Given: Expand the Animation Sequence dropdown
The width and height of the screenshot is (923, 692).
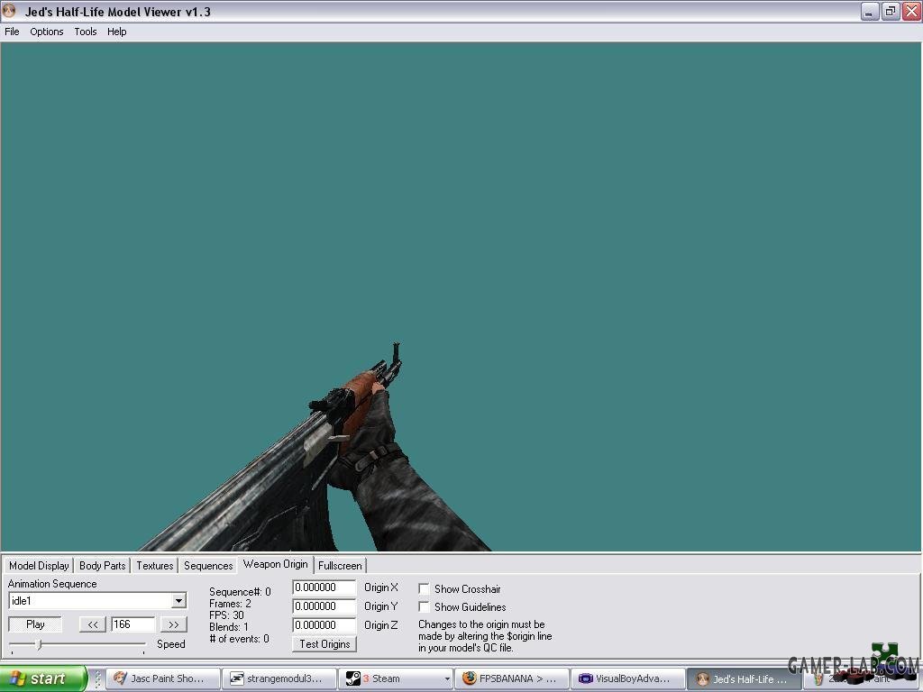Looking at the screenshot, I should pyautogui.click(x=179, y=601).
